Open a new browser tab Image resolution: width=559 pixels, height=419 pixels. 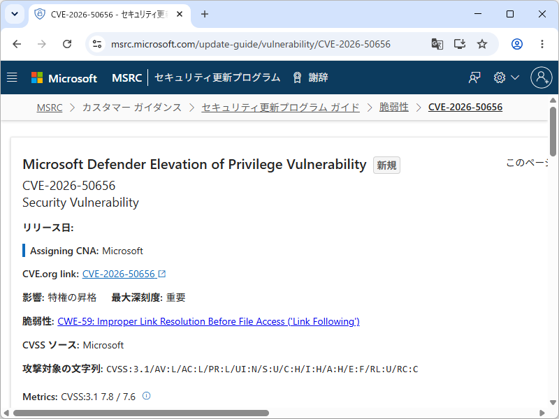205,14
